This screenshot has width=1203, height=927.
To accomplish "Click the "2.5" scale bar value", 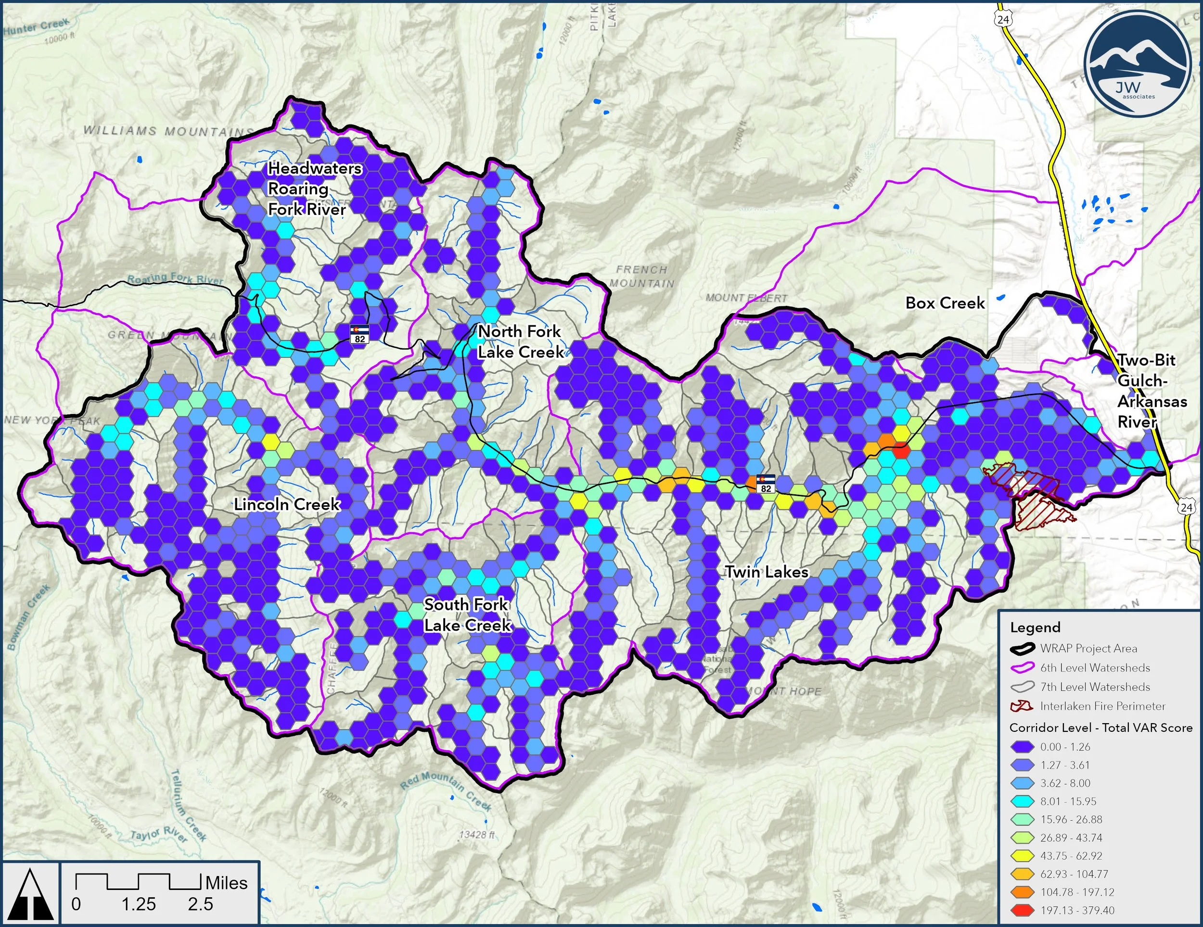I will pos(201,904).
